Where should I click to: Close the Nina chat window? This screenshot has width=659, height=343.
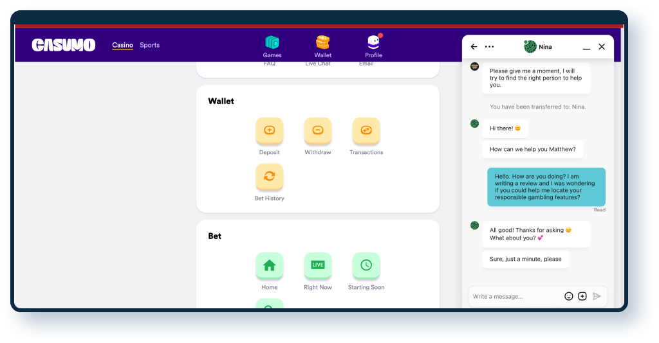point(602,47)
